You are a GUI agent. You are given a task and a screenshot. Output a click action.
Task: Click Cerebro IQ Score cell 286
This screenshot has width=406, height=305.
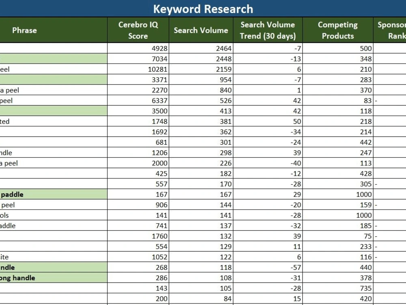coord(138,278)
